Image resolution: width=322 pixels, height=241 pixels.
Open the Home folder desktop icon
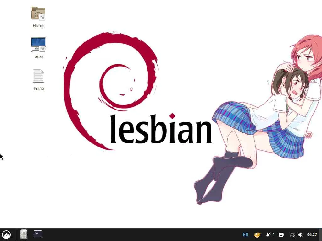38,13
